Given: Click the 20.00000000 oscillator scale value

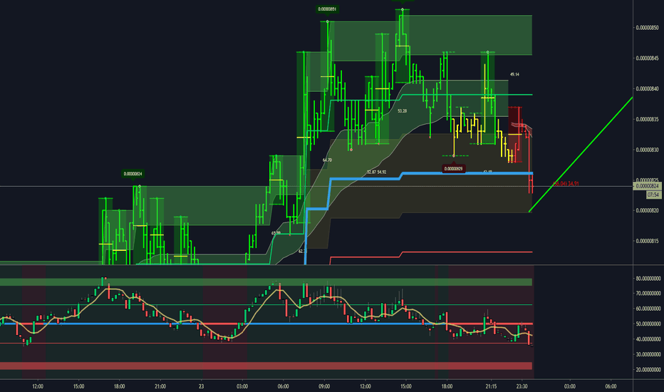Looking at the screenshot, I should (x=648, y=369).
